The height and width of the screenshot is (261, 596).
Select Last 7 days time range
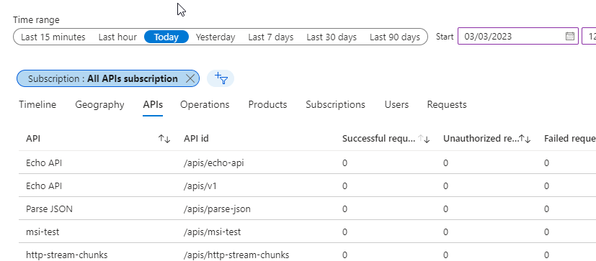[x=271, y=37]
